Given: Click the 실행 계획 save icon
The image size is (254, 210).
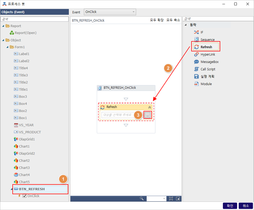Looking at the screenshot, I should click(196, 76).
